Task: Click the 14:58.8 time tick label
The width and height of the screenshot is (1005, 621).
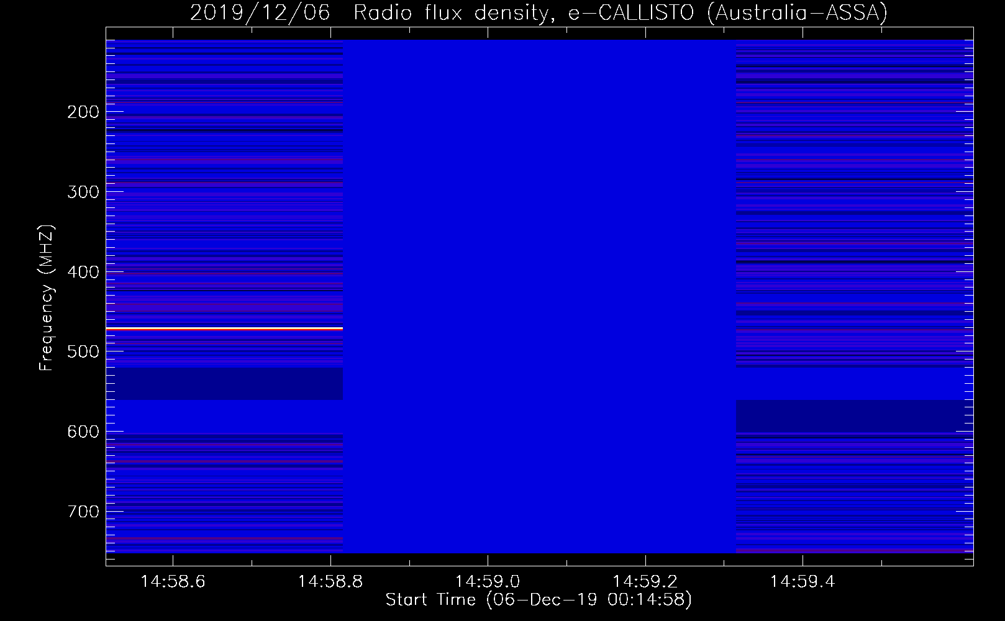Action: pyautogui.click(x=330, y=582)
